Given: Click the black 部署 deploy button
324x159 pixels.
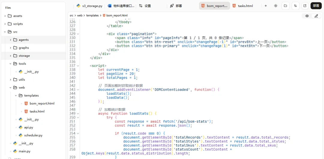Looking at the screenshot, I should 316,6.
